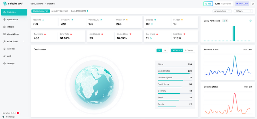Click the Unique IP flag icon
257x119 pixels.
[127, 20]
